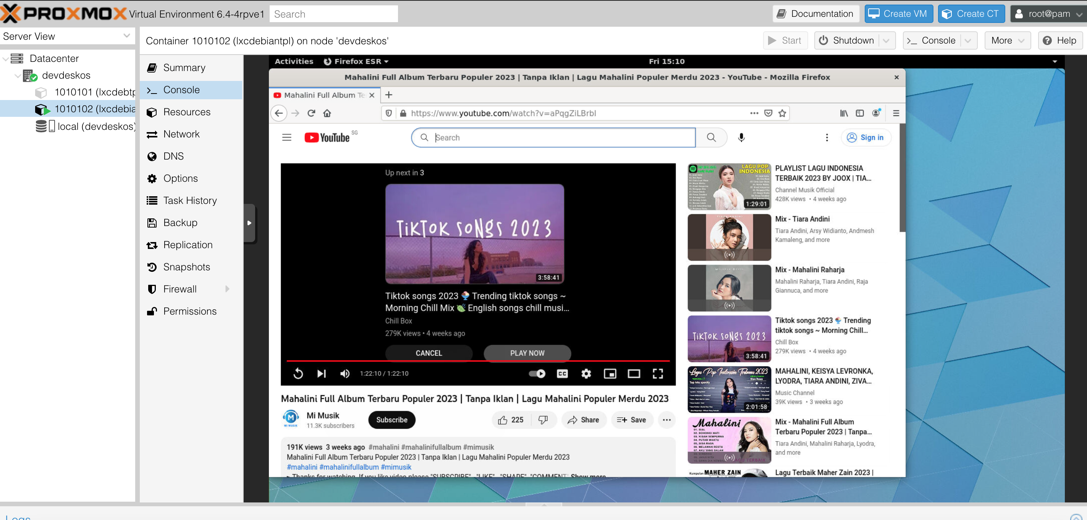The height and width of the screenshot is (520, 1087).
Task: Open YouTube settings three-dot menu
Action: coord(827,137)
